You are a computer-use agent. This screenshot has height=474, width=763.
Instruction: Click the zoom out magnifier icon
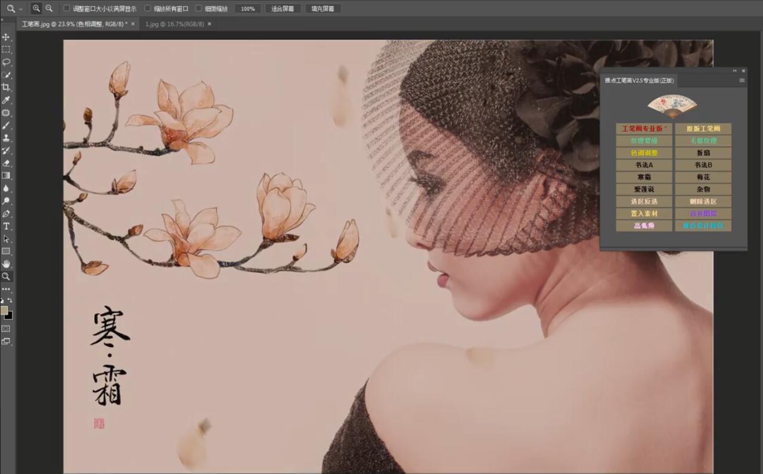[49, 8]
